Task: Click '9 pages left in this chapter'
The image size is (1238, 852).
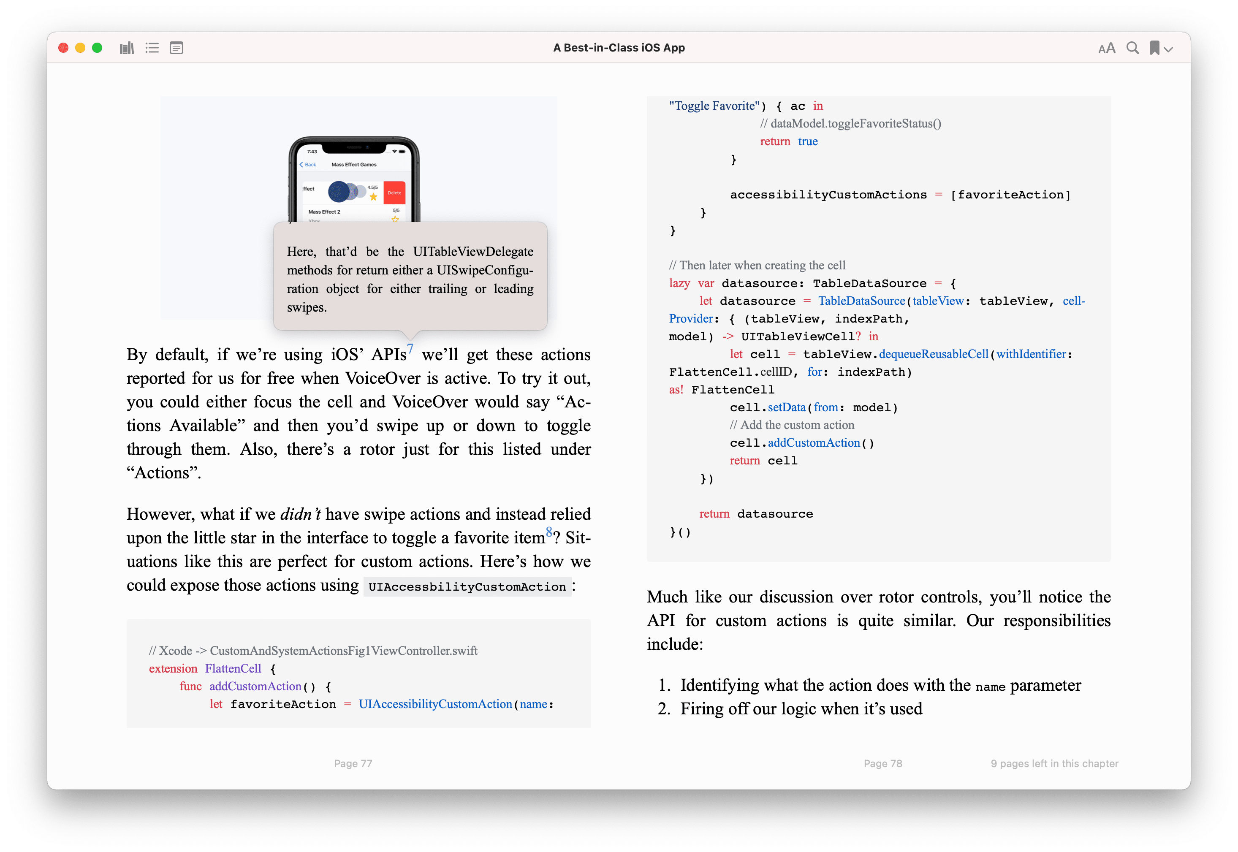Action: (x=1054, y=763)
